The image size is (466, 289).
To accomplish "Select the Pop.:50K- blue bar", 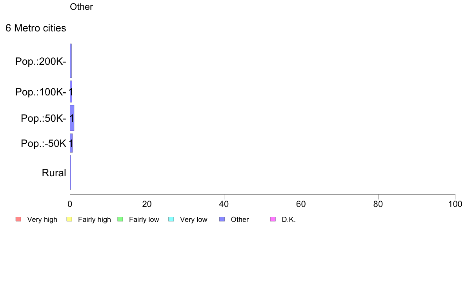I will [72, 118].
